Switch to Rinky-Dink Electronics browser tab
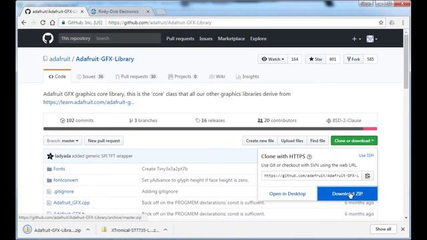The height and width of the screenshot is (240, 427). (119, 11)
